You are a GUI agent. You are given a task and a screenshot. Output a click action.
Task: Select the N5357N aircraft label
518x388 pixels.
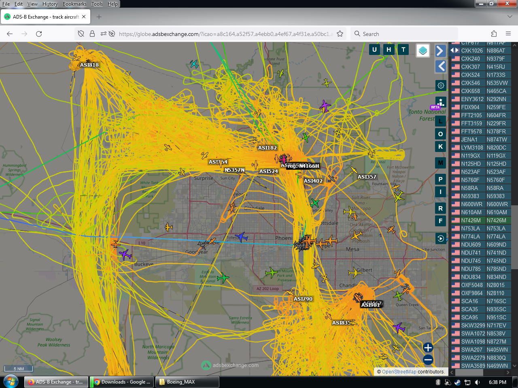click(x=235, y=170)
